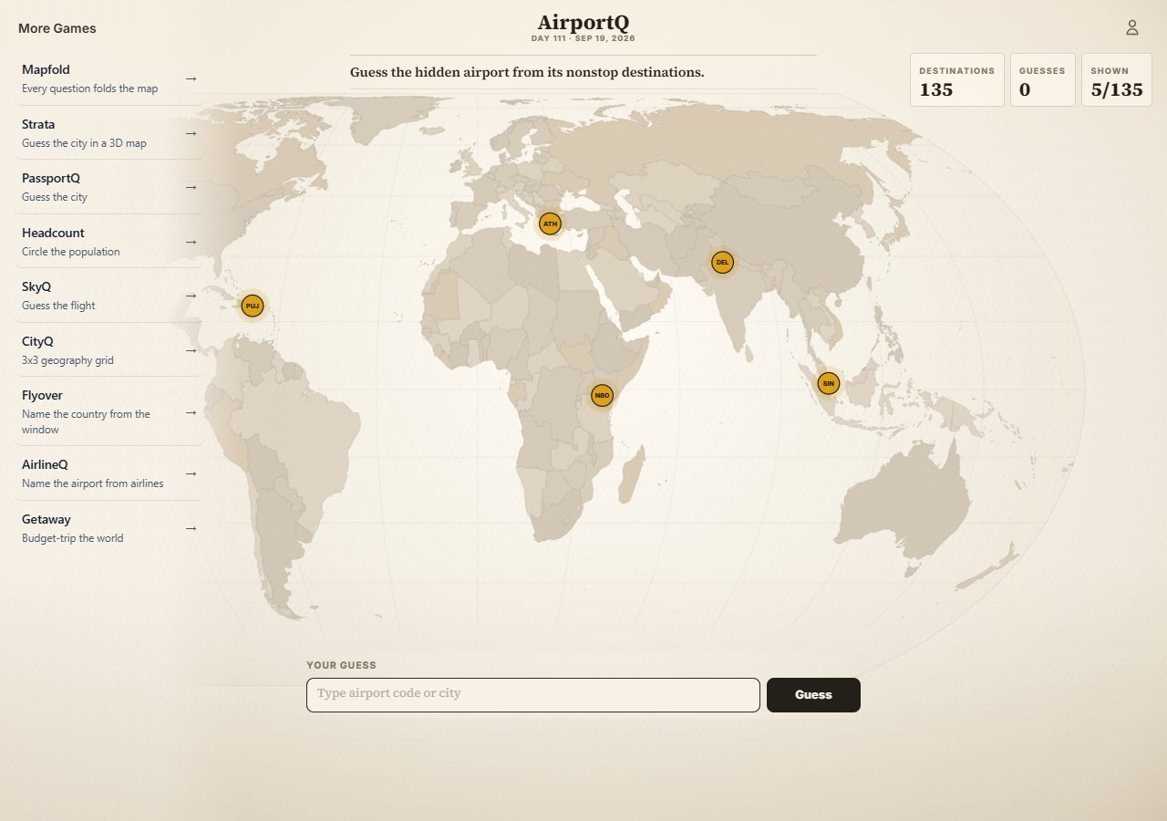Click the arrow beside CityQ
Image resolution: width=1167 pixels, height=821 pixels.
pyautogui.click(x=191, y=350)
